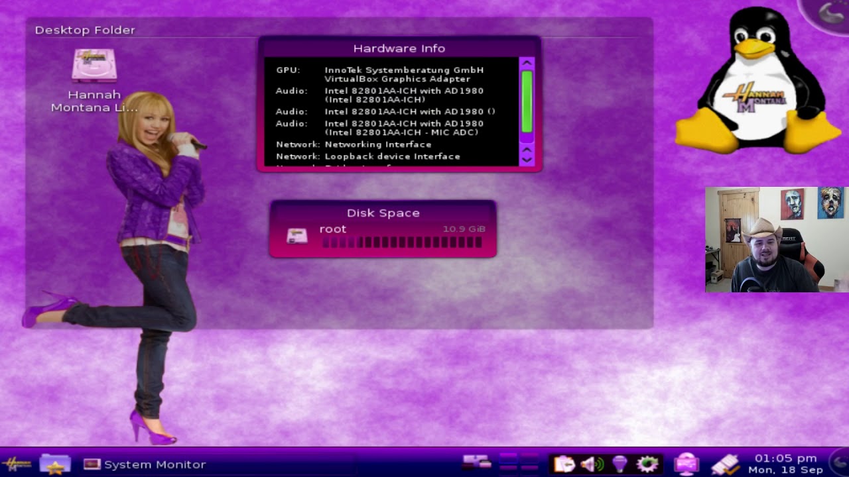Open the clipboard tray icon
The image size is (849, 477).
(x=564, y=464)
